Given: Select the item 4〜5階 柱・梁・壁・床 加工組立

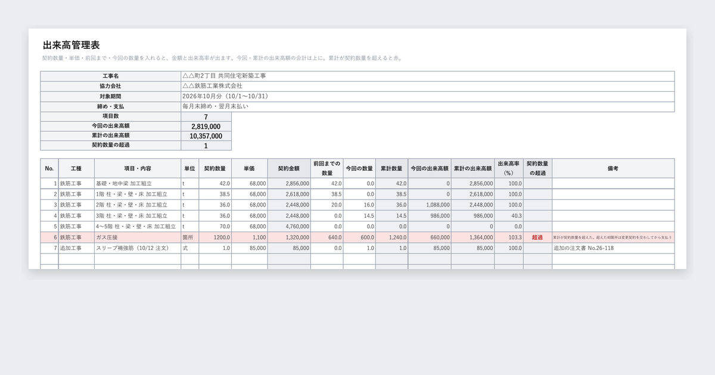Looking at the screenshot, I should pos(138,227).
